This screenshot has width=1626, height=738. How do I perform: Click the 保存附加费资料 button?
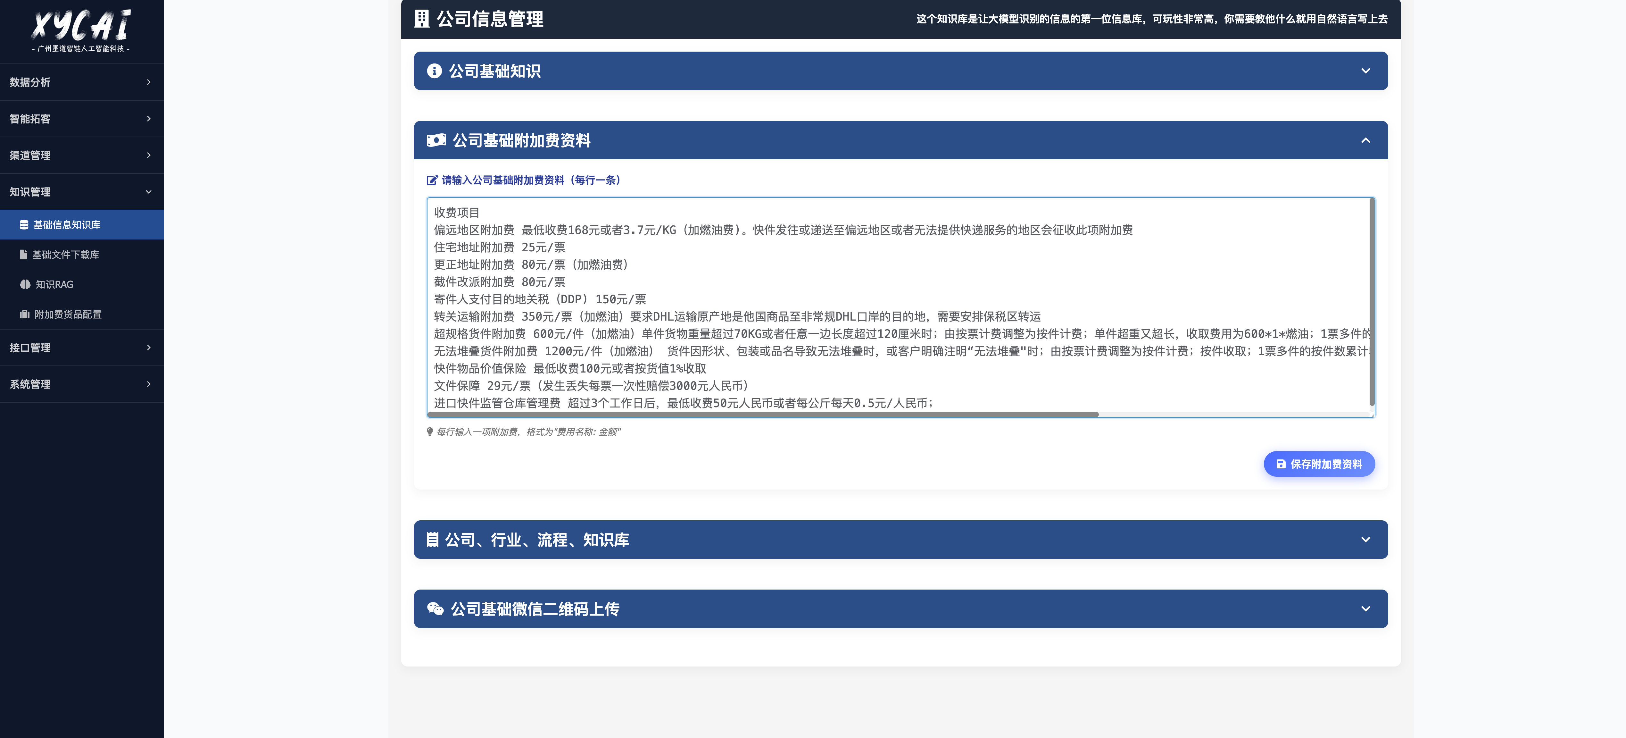coord(1319,464)
